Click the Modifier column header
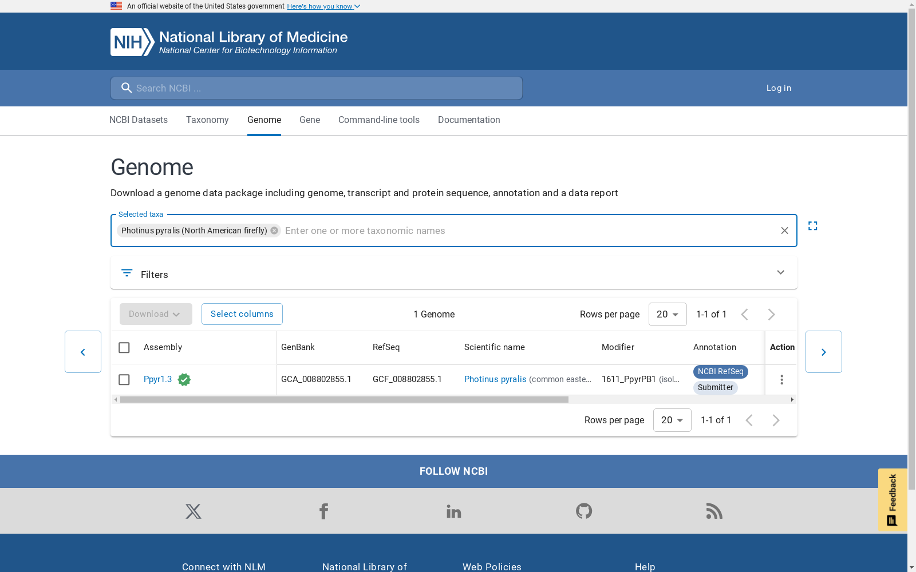The width and height of the screenshot is (916, 572). pyautogui.click(x=618, y=347)
